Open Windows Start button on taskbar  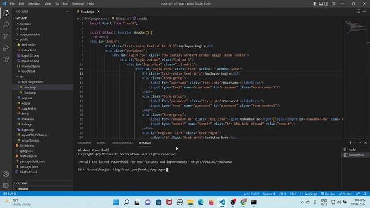click(116, 202)
